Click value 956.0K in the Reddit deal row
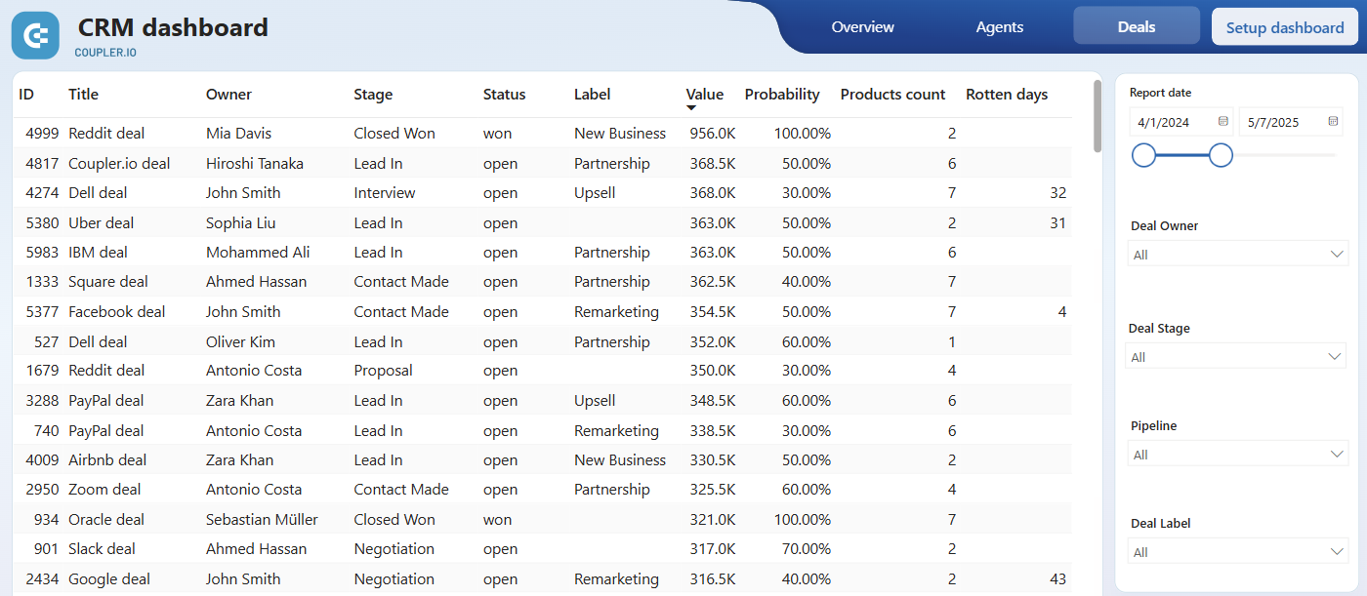 713,133
